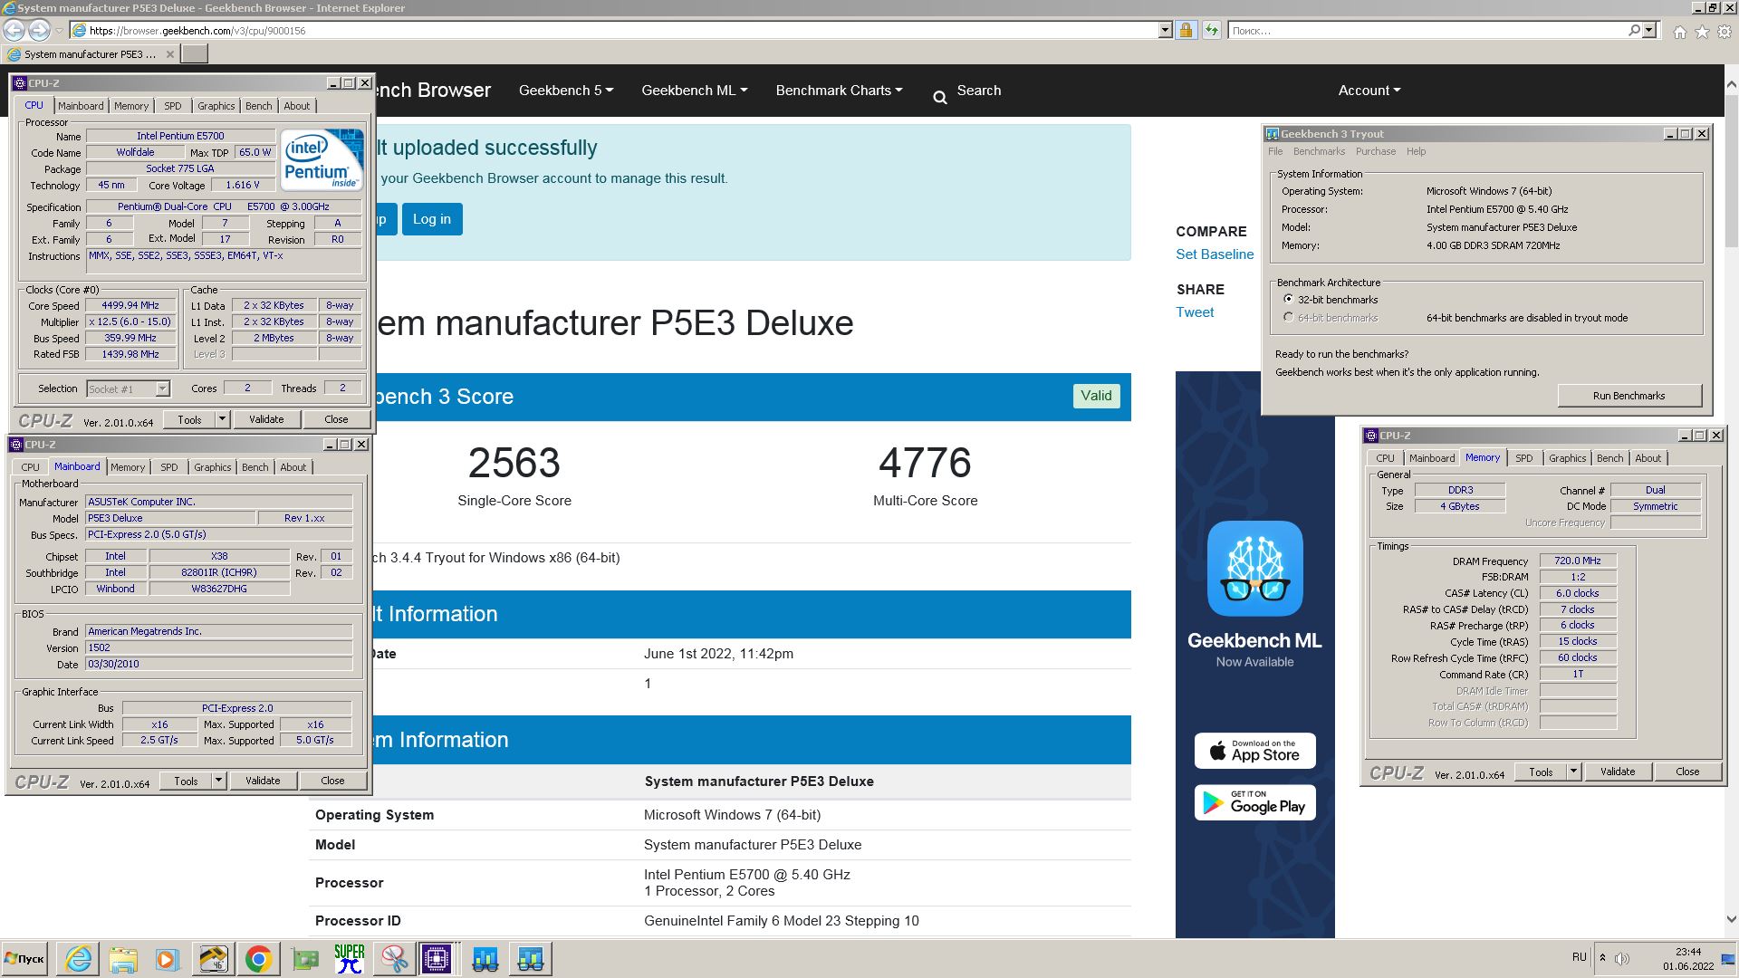Open the Tools arrow in CPU-Z CPU window
Viewport: 1739px width, 978px height.
point(222,419)
